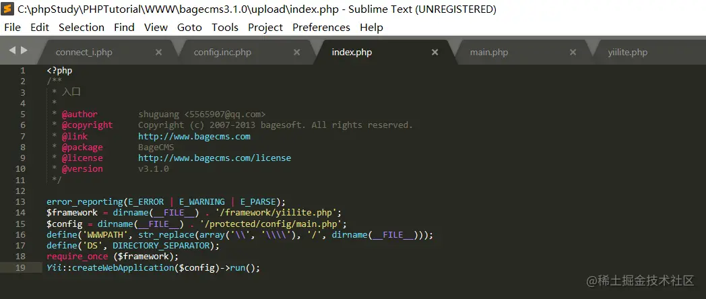Close the index.php tab
This screenshot has width=706, height=299.
(435, 53)
